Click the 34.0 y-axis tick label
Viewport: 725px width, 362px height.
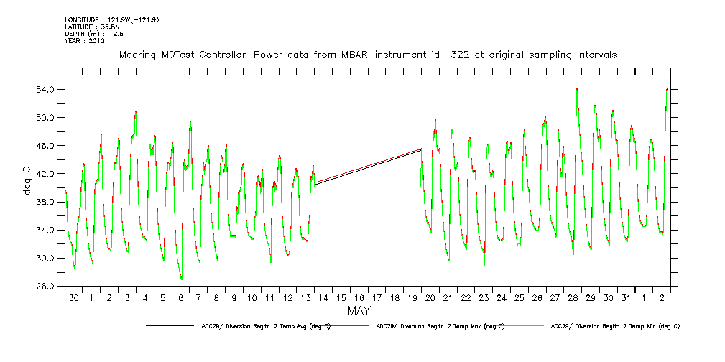tap(46, 231)
